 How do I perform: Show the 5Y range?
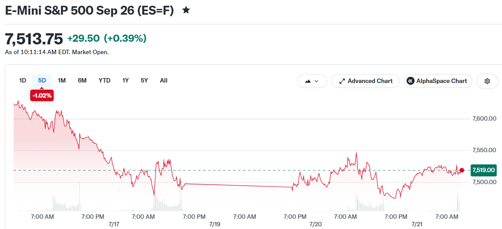[x=144, y=80]
